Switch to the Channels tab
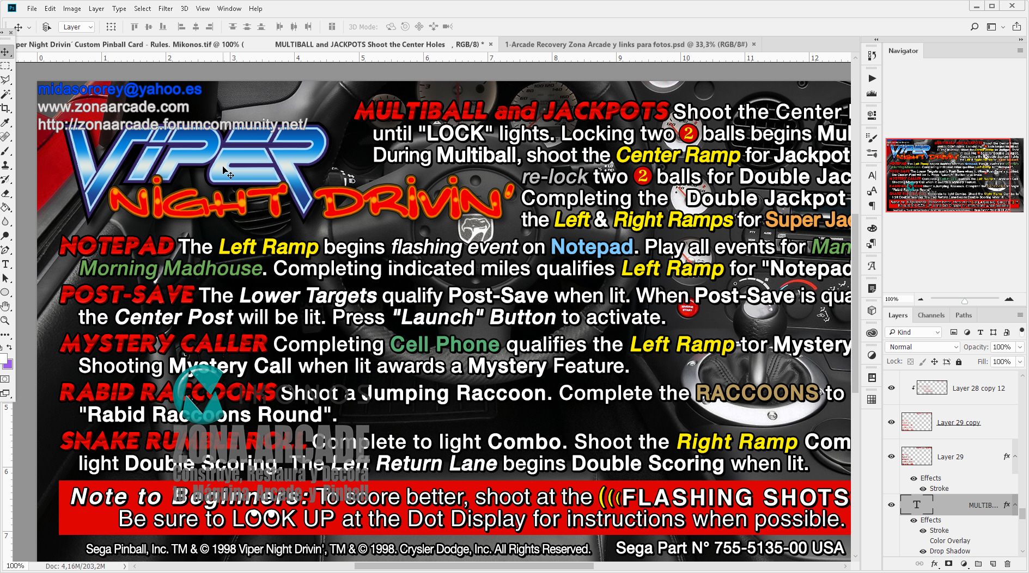Image resolution: width=1029 pixels, height=573 pixels. pos(930,315)
